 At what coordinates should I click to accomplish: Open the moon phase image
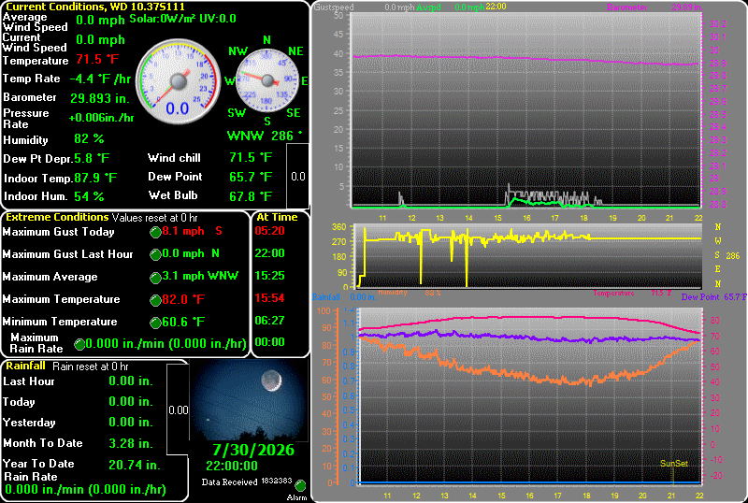coord(251,400)
